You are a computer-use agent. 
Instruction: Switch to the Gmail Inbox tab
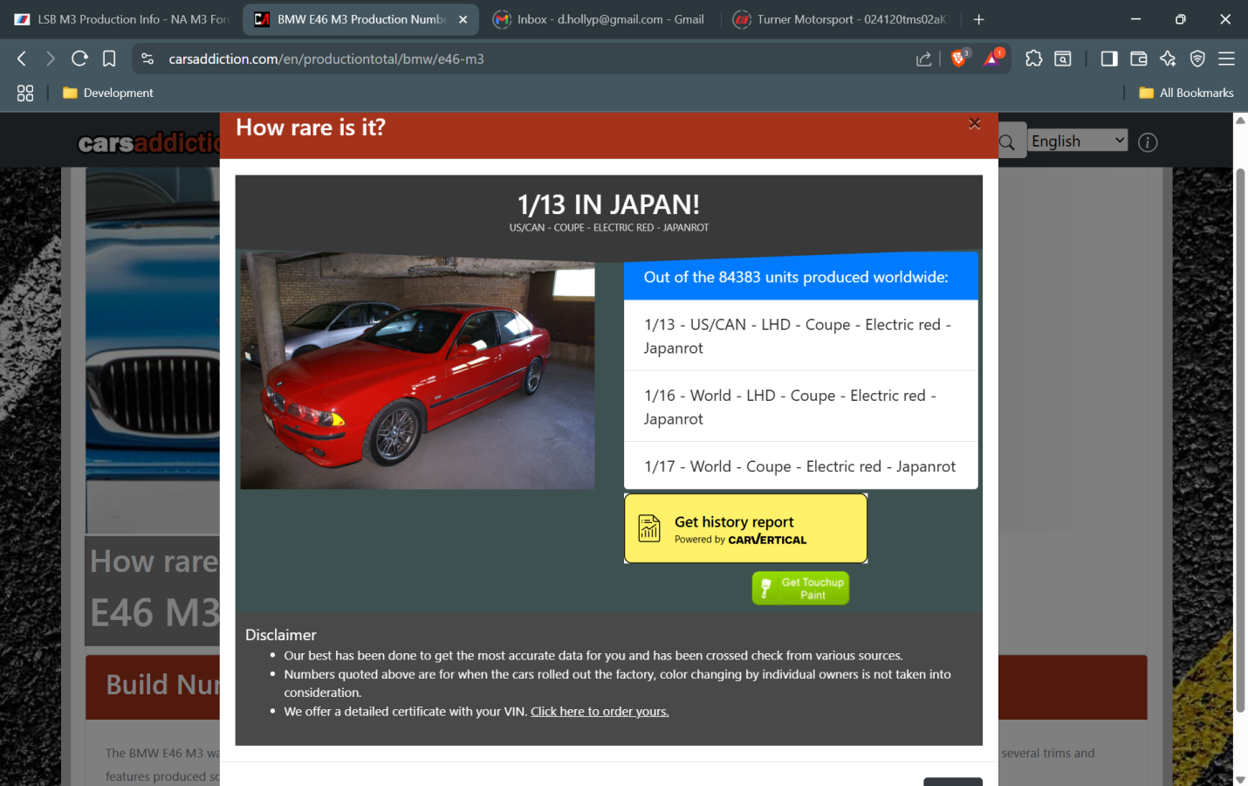pos(599,19)
